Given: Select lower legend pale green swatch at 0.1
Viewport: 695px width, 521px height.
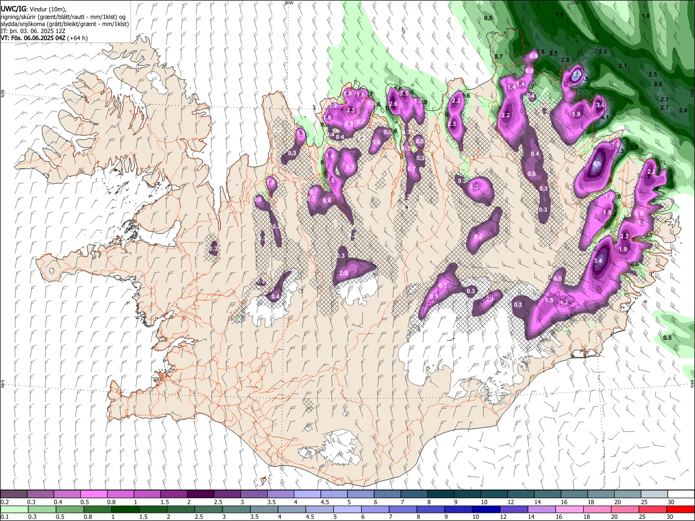Looking at the screenshot, I should (x=14, y=509).
